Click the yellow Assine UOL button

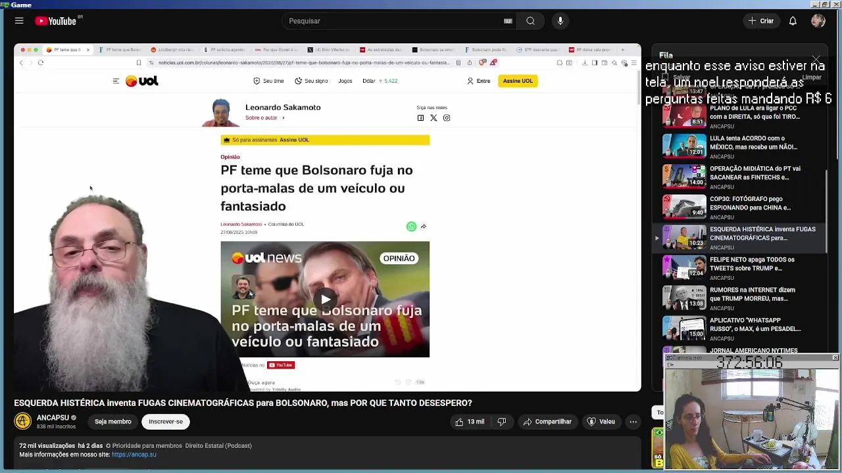(x=518, y=81)
